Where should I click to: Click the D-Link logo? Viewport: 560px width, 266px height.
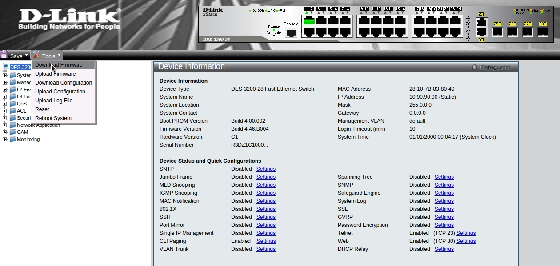pyautogui.click(x=69, y=20)
